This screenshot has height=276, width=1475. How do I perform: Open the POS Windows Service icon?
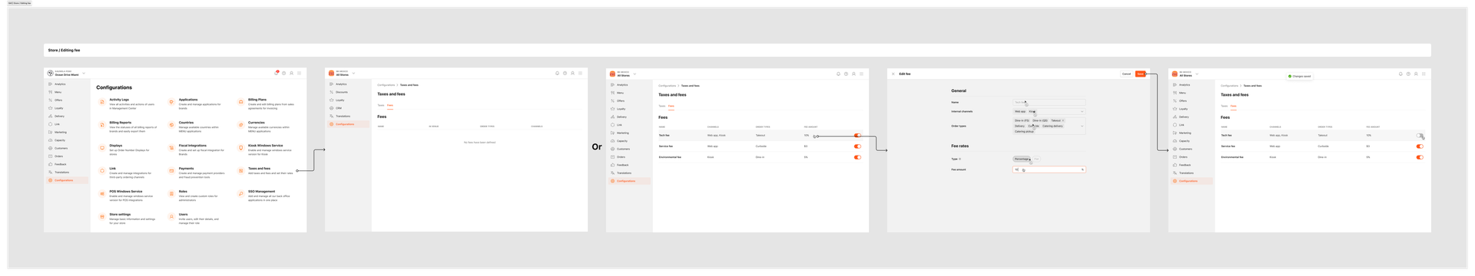point(102,194)
